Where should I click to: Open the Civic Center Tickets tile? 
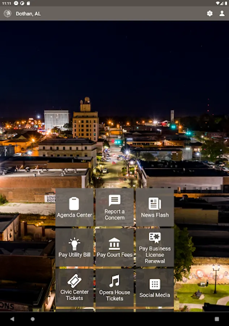(74, 288)
